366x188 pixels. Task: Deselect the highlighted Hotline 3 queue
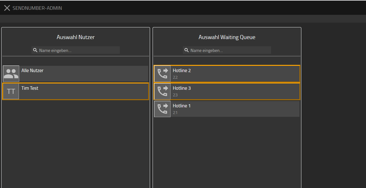(x=227, y=91)
